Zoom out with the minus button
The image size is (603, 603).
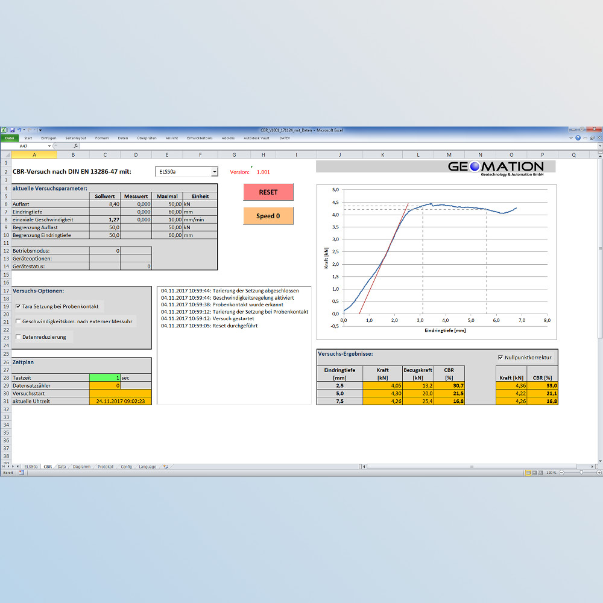[x=561, y=473]
